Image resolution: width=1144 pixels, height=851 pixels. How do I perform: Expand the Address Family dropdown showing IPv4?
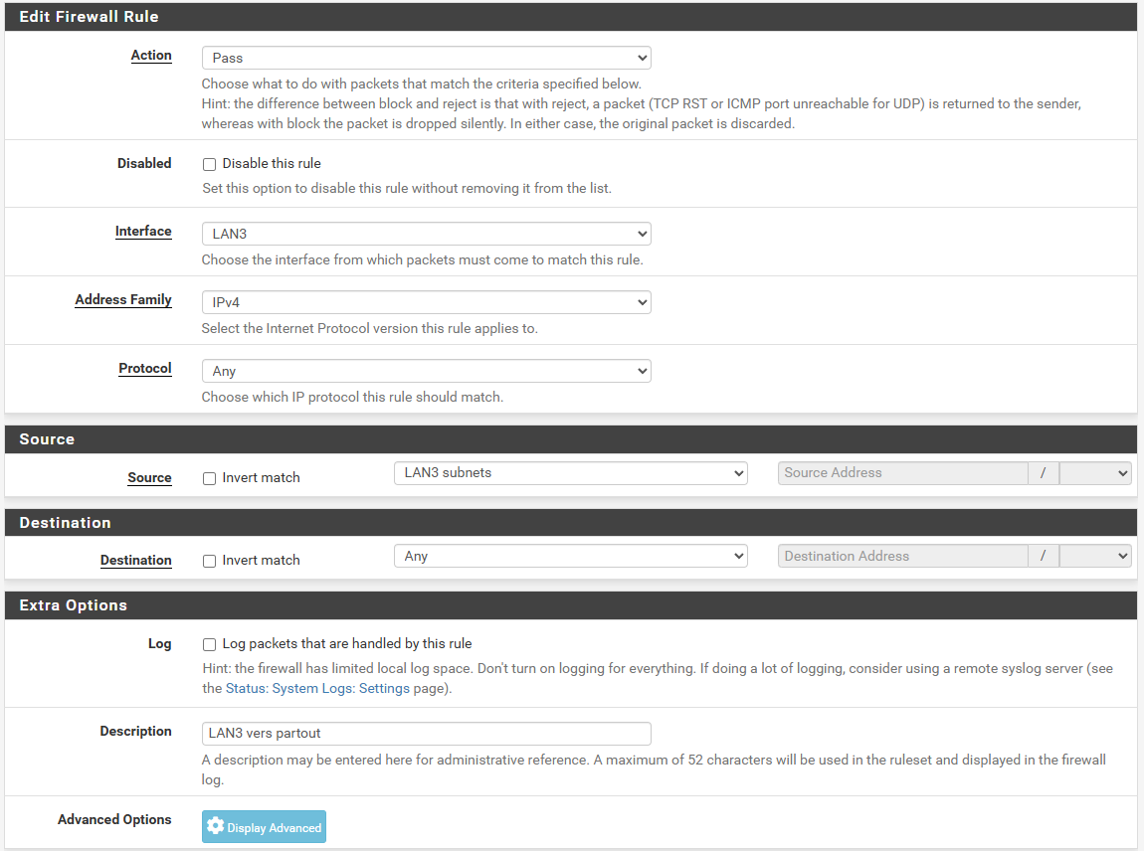426,302
